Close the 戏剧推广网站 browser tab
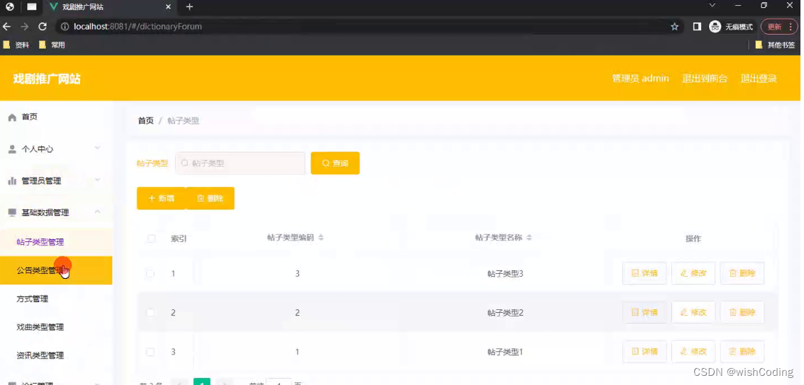804x385 pixels. (169, 6)
